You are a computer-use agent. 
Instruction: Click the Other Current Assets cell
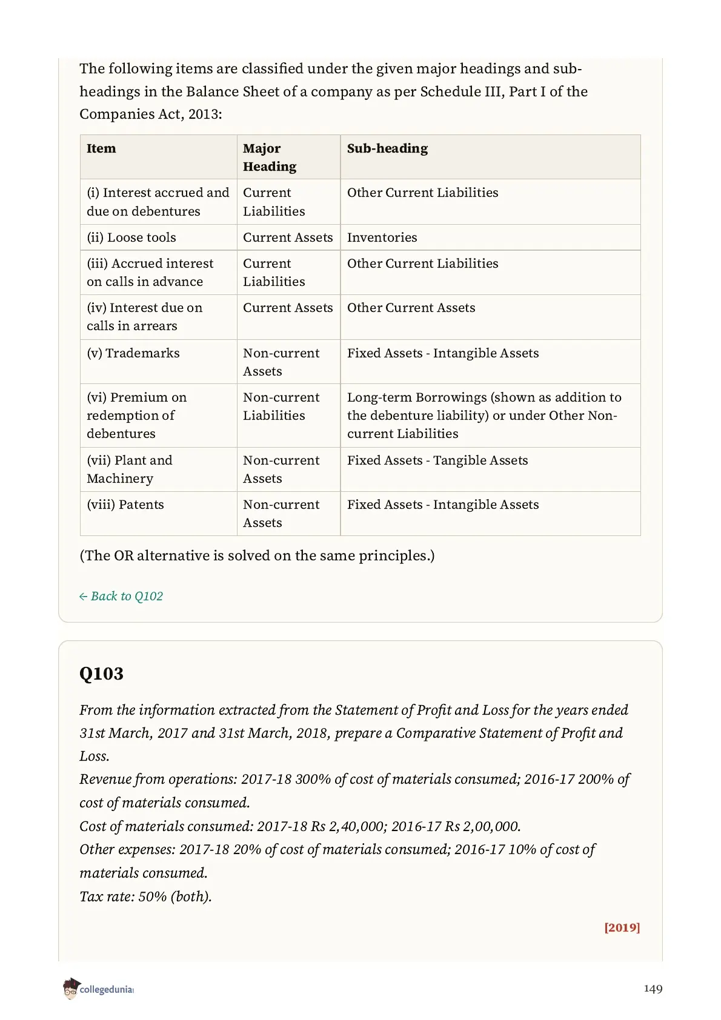(x=490, y=317)
